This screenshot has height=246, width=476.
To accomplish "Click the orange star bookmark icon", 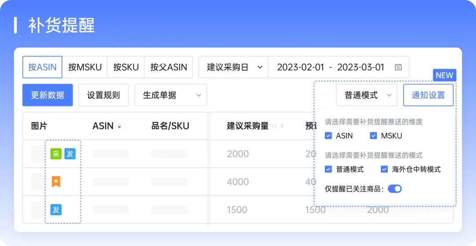I will (x=56, y=181).
